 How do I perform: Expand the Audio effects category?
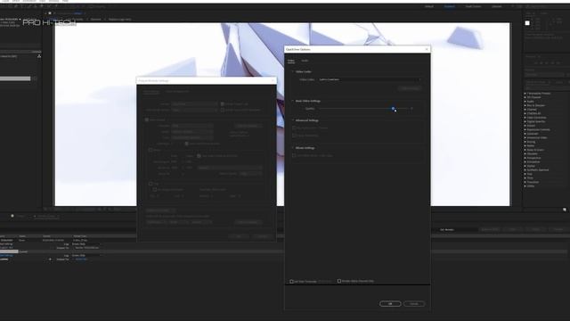[525, 102]
